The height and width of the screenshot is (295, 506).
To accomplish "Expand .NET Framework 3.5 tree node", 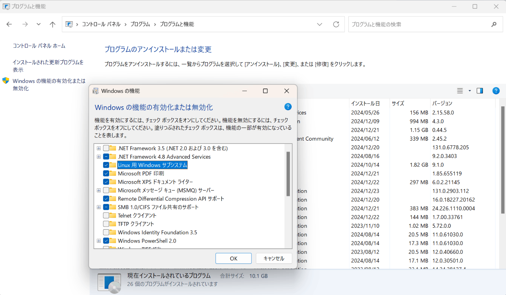I will [x=99, y=148].
